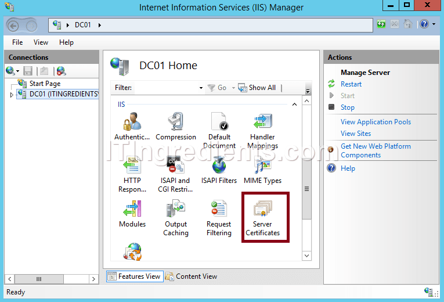Switch to Features View tab

point(135,276)
